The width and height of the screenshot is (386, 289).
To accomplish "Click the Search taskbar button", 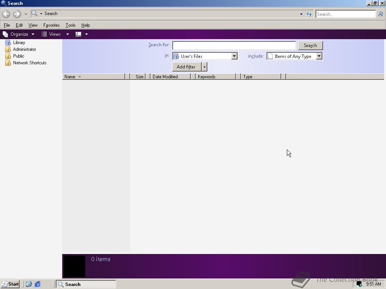I will click(x=86, y=284).
